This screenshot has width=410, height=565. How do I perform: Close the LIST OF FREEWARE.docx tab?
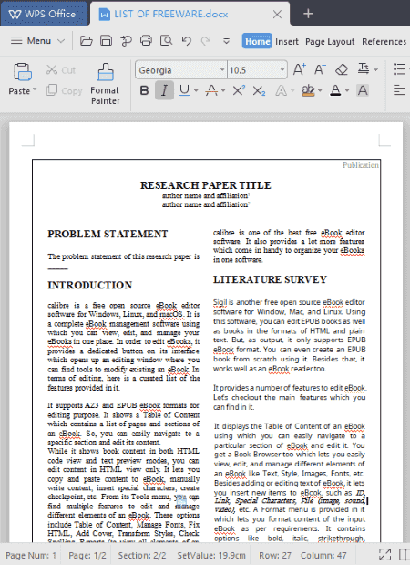277,14
